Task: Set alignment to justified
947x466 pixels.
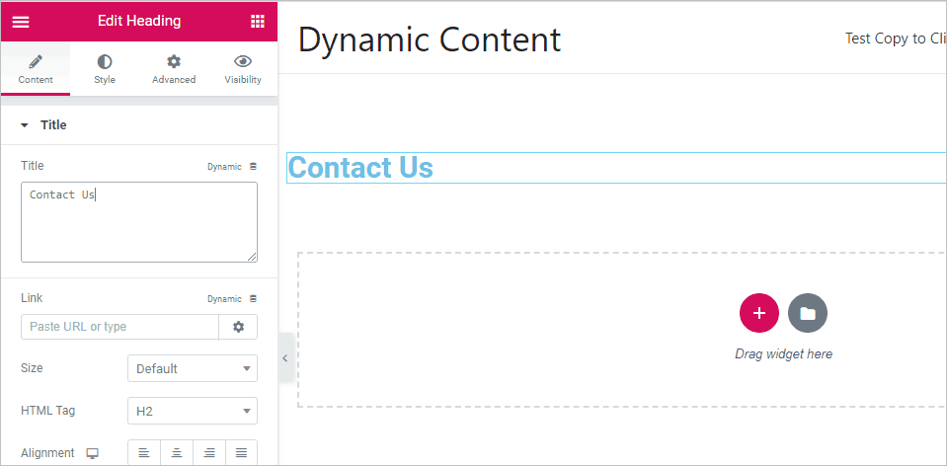Action: point(241,453)
